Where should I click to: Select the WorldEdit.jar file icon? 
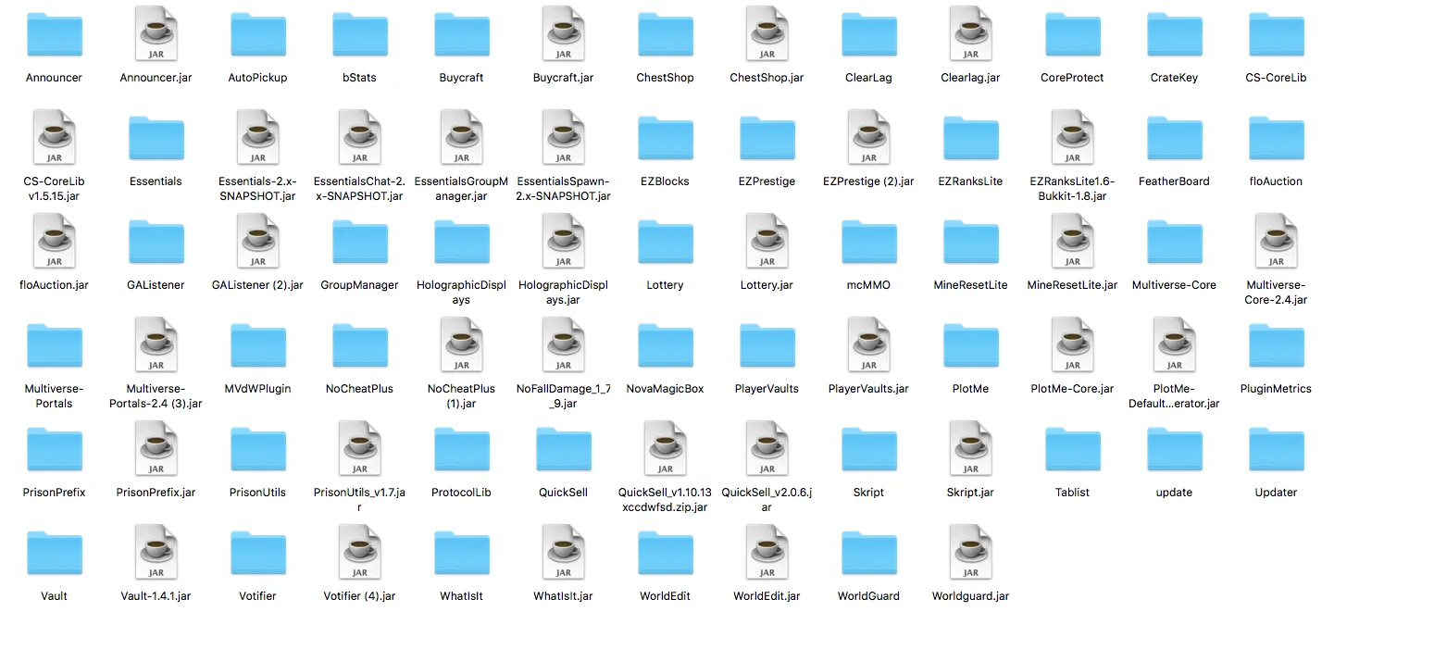[x=767, y=552]
